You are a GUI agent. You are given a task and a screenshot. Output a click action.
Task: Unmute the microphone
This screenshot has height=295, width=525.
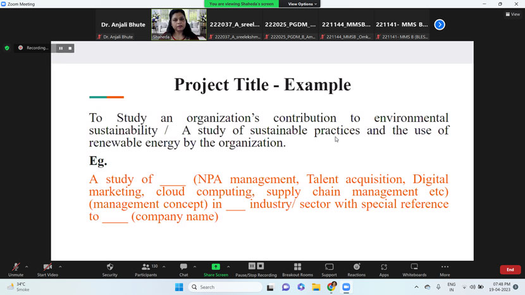point(16,270)
